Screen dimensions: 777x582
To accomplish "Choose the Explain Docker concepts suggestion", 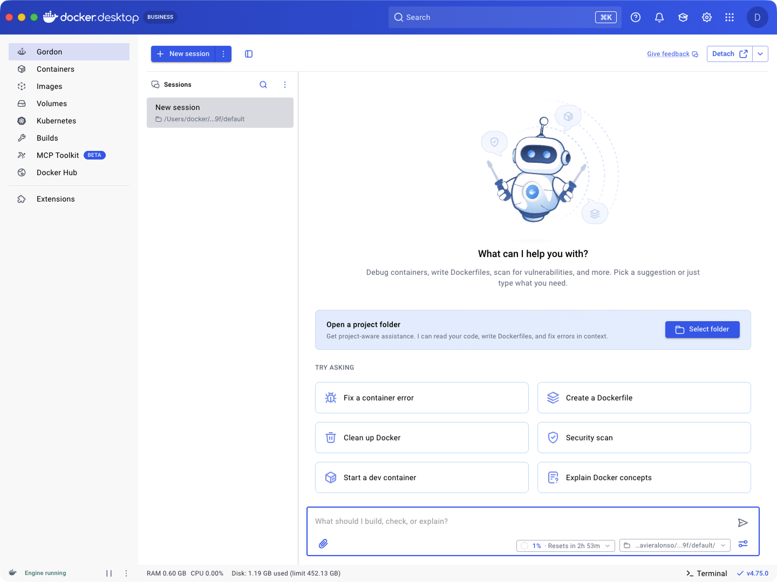I will coord(644,477).
